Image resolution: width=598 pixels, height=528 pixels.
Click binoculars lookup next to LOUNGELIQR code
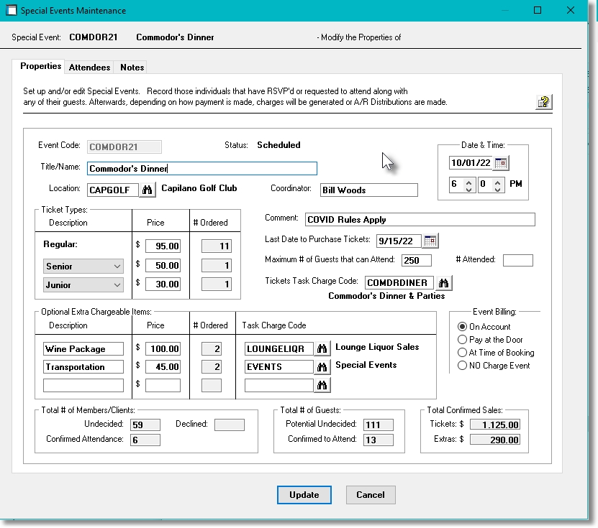pos(323,348)
